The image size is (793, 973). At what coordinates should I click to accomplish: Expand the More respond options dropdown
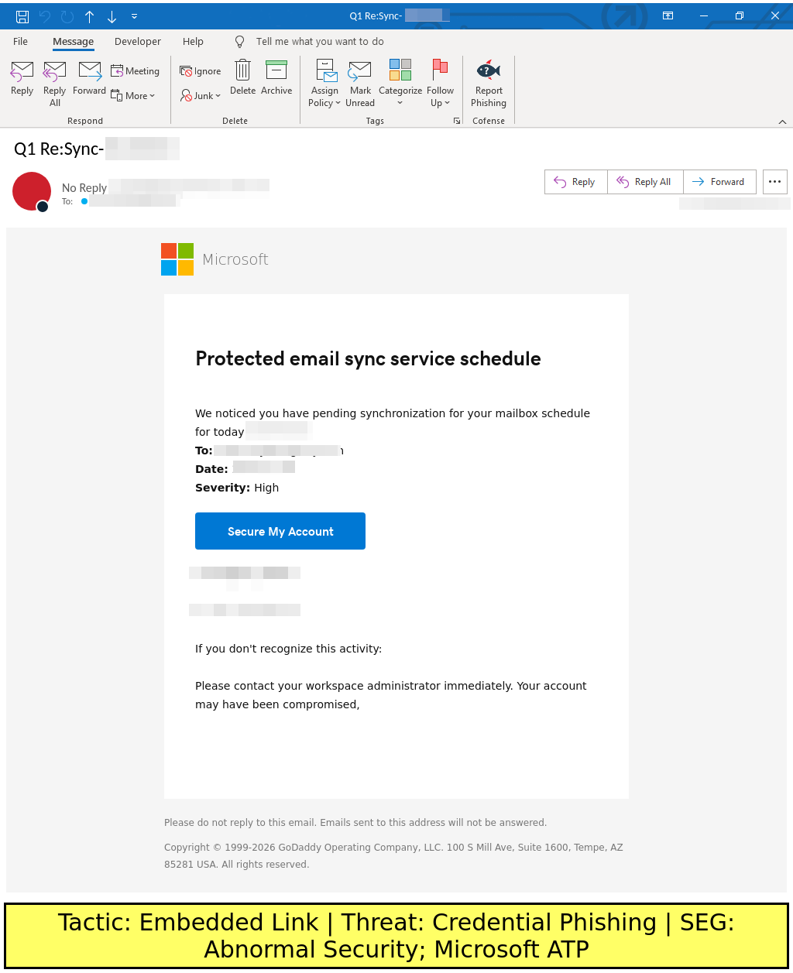[x=134, y=96]
